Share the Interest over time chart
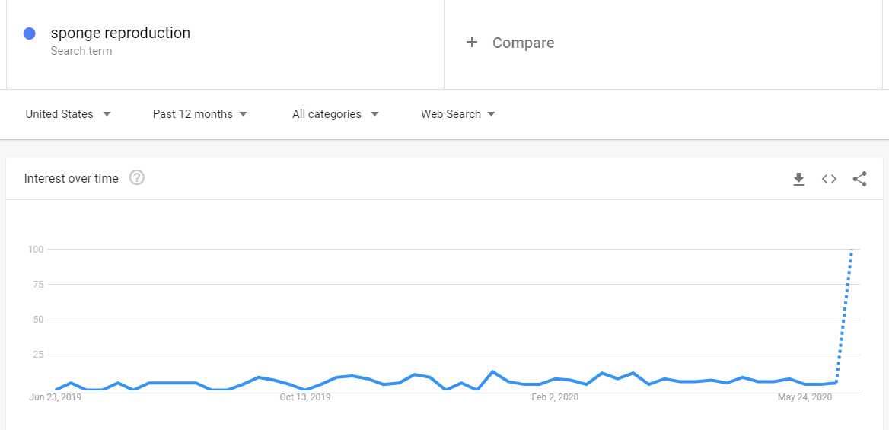The width and height of the screenshot is (889, 430). pyautogui.click(x=859, y=180)
